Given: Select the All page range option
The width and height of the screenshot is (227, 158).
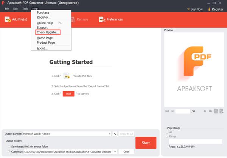Looking at the screenshot, I should [x=167, y=132].
